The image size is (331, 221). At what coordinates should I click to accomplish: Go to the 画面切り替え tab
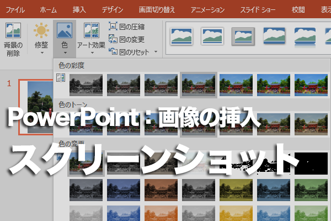[x=157, y=10]
